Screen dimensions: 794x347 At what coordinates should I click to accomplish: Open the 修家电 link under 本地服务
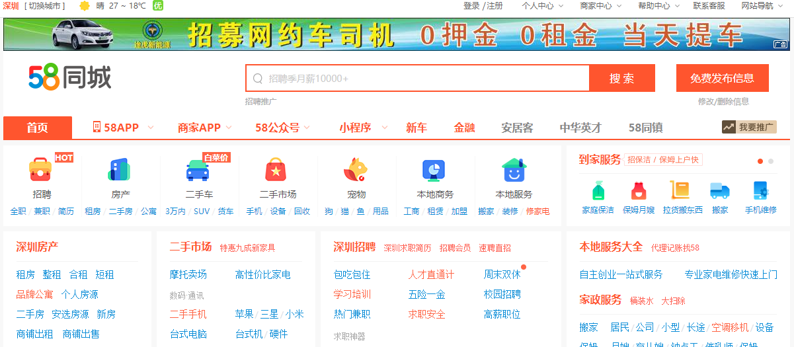tap(537, 212)
